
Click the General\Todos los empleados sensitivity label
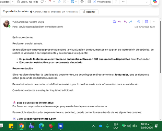(56, 12)
